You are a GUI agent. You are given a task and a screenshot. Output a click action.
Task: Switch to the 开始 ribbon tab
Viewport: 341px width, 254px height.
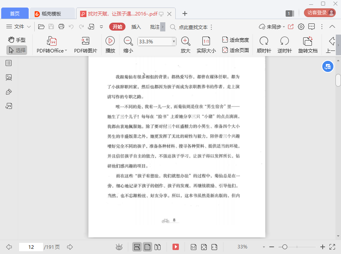[117, 27]
